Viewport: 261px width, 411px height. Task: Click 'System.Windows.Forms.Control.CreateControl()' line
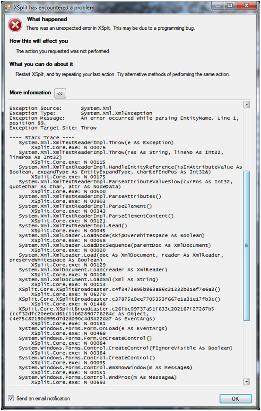click(87, 358)
